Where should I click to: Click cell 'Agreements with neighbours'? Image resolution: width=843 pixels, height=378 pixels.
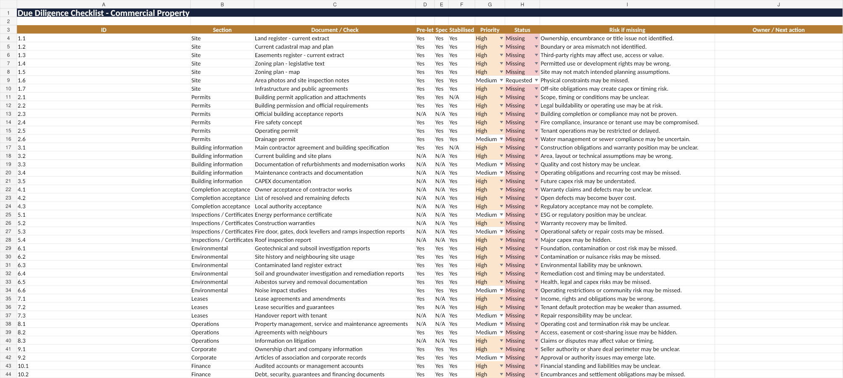[x=335, y=332]
